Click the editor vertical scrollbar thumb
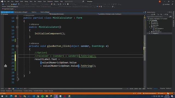The image size is (175, 98). [x=145, y=48]
